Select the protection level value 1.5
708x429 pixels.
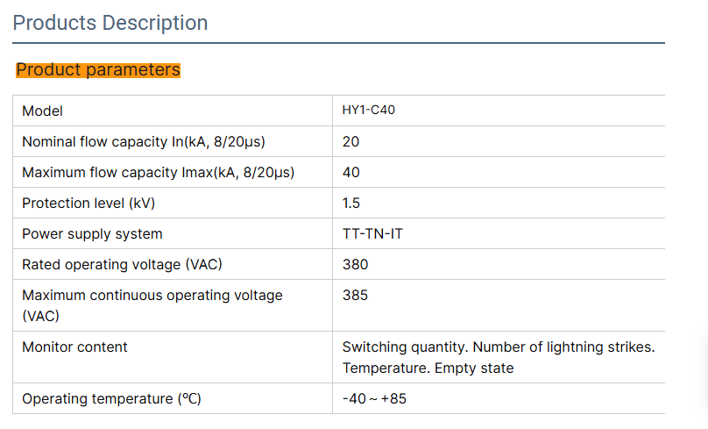pos(350,203)
